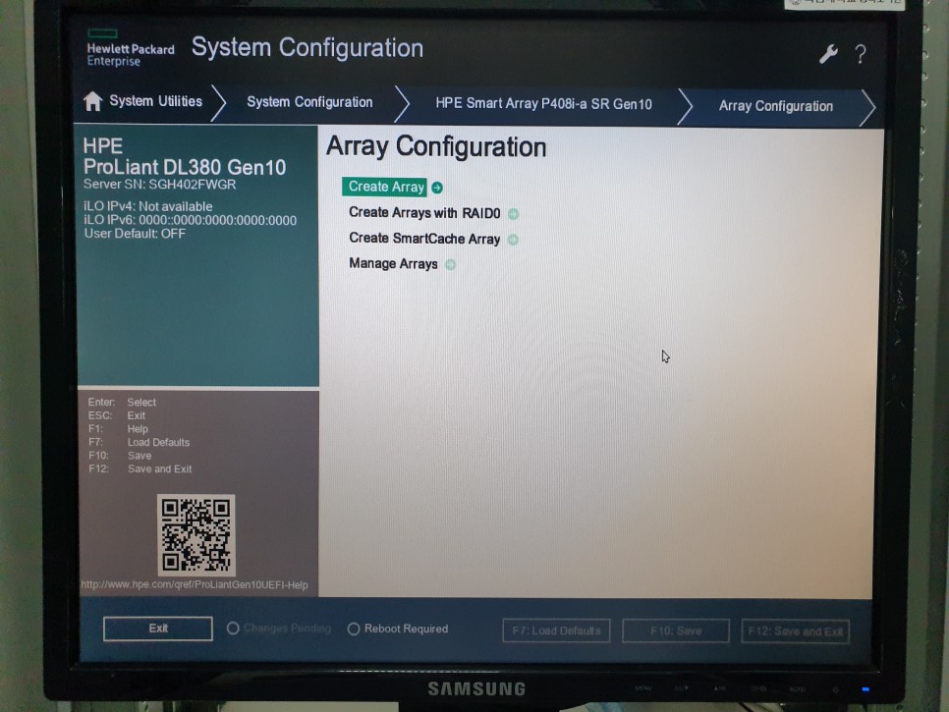949x712 pixels.
Task: Click the F10: Save key hint in sidebar
Action: 120,456
